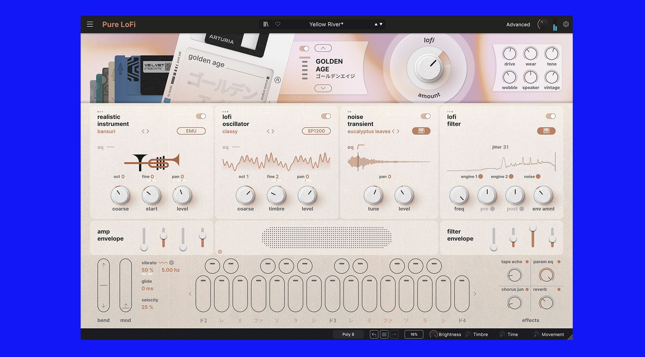Open the settings gear in top bar

point(566,24)
